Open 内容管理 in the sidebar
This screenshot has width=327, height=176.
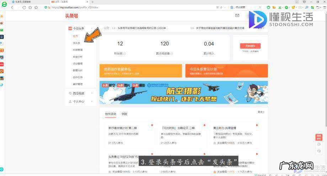pos(77,50)
